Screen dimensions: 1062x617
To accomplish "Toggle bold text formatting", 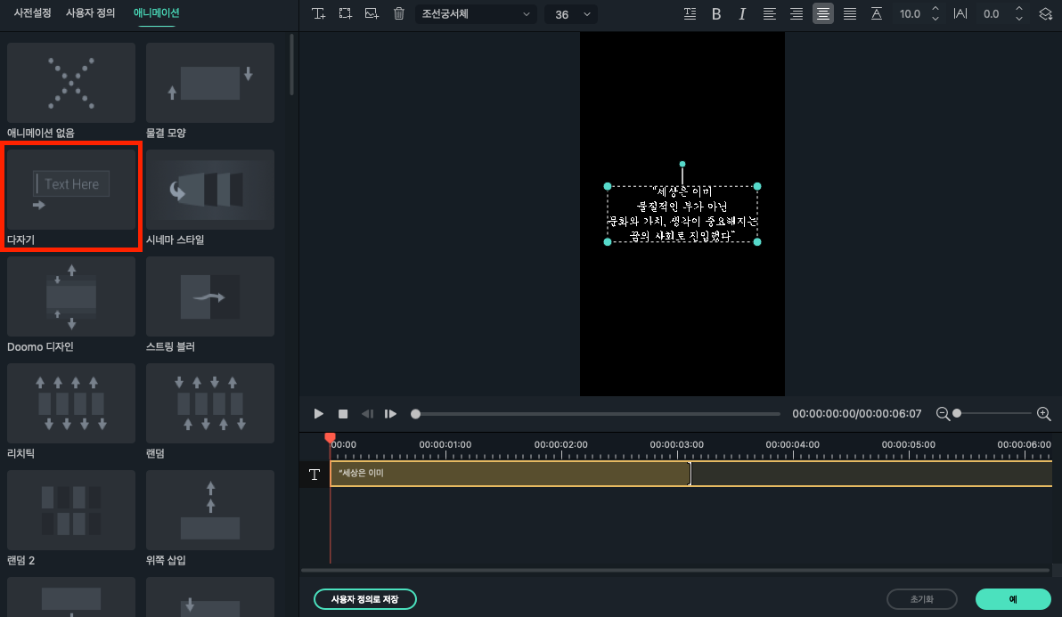I will click(x=716, y=13).
